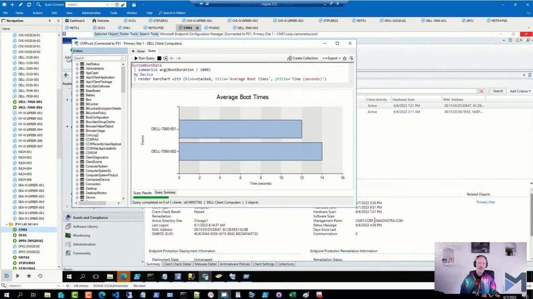The image size is (533, 299).
Task: Click the remote Windows Start button
Action: pos(69,276)
